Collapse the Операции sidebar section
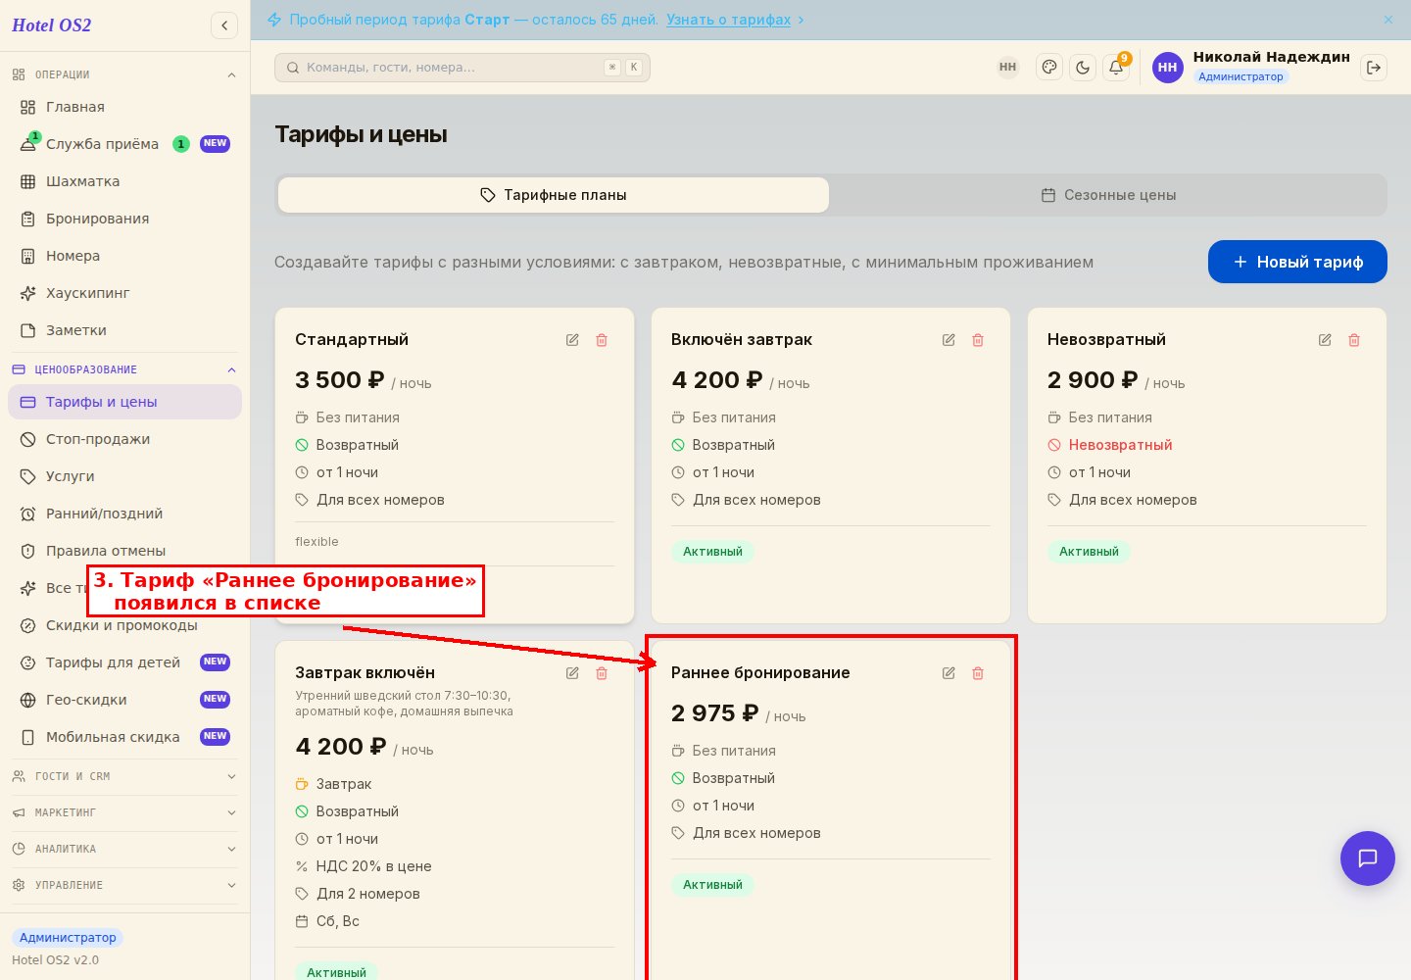 click(124, 74)
